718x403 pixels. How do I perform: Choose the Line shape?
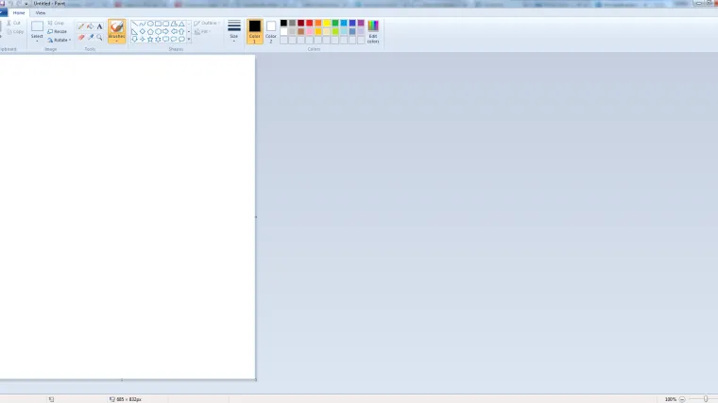point(134,24)
